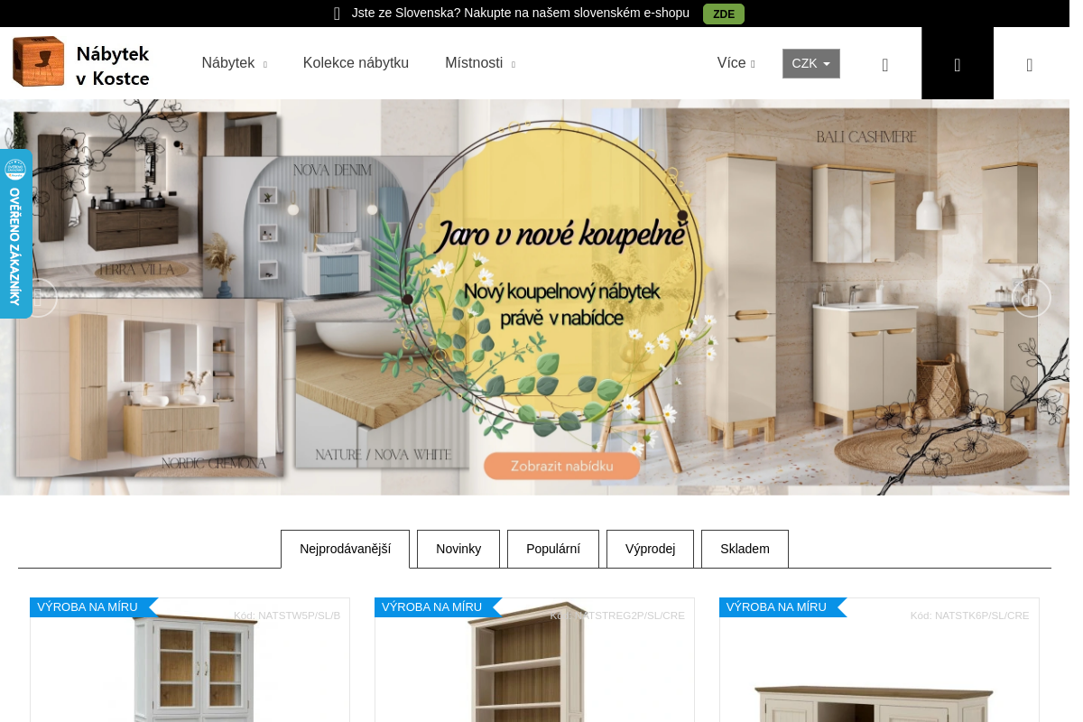Expand the Místnosti menu
1083x722 pixels.
click(479, 63)
